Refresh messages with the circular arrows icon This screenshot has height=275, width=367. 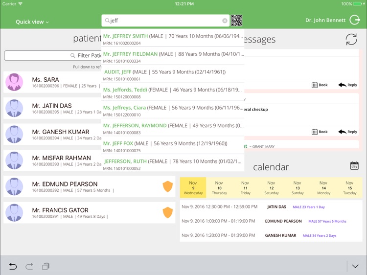click(x=351, y=39)
